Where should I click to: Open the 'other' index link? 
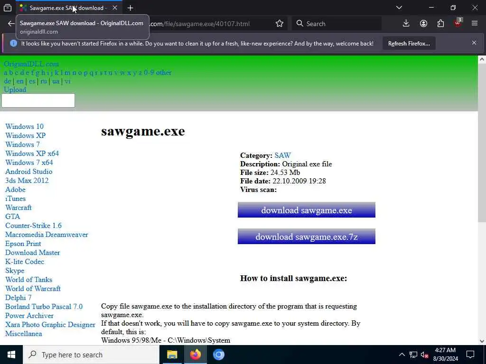164,73
